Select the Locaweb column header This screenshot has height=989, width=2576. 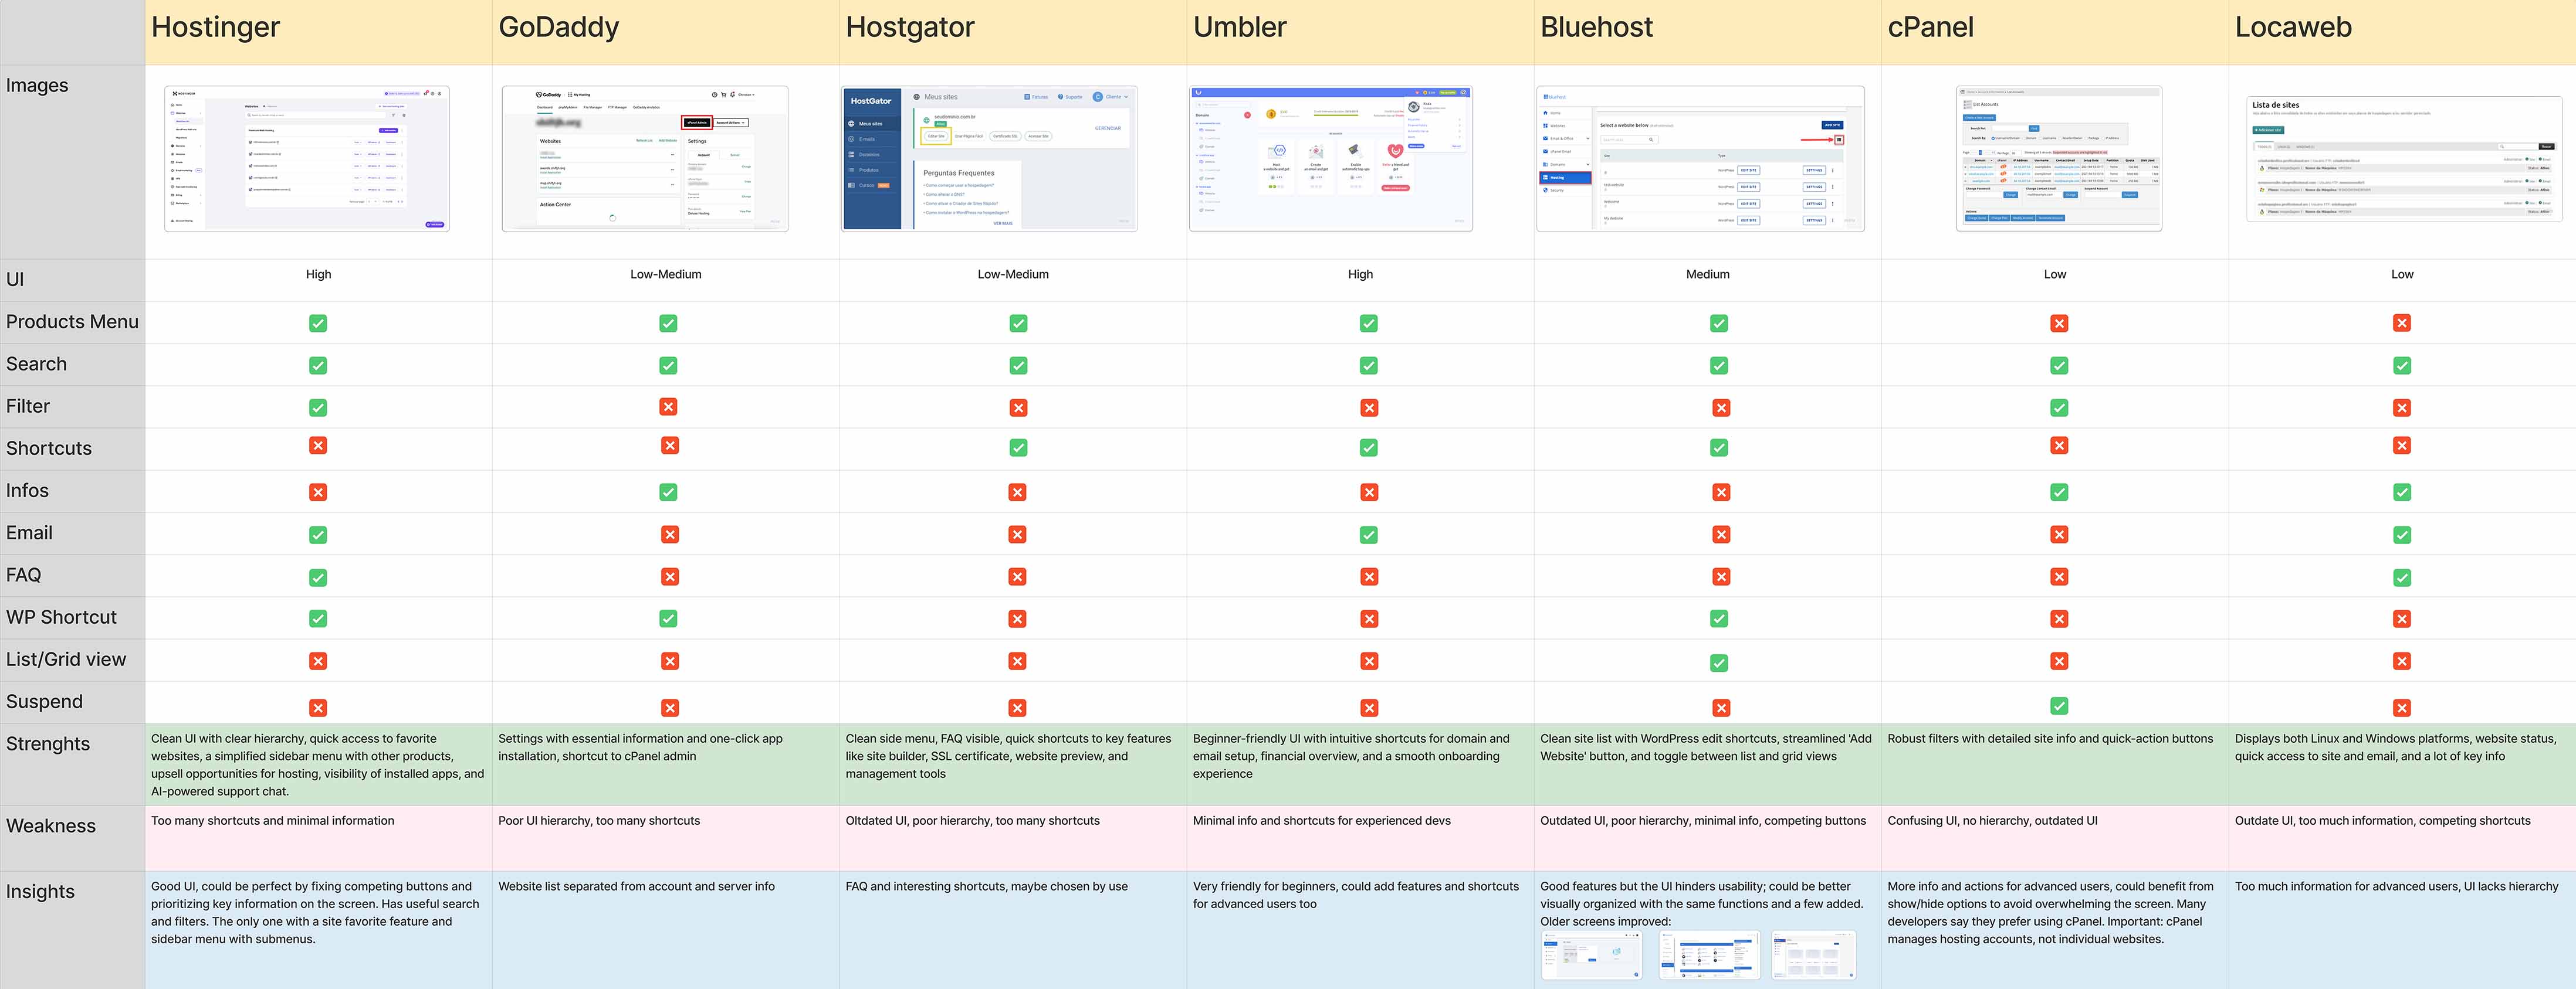[2293, 28]
